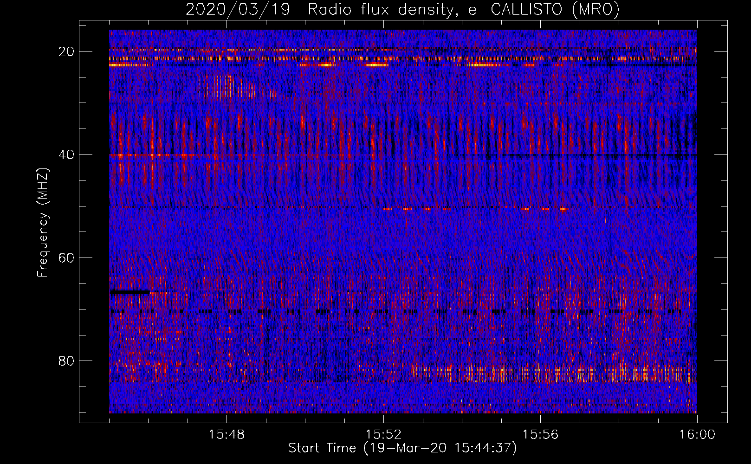Click the "16:00" time tick label
Image resolution: width=751 pixels, height=464 pixels.
[697, 435]
